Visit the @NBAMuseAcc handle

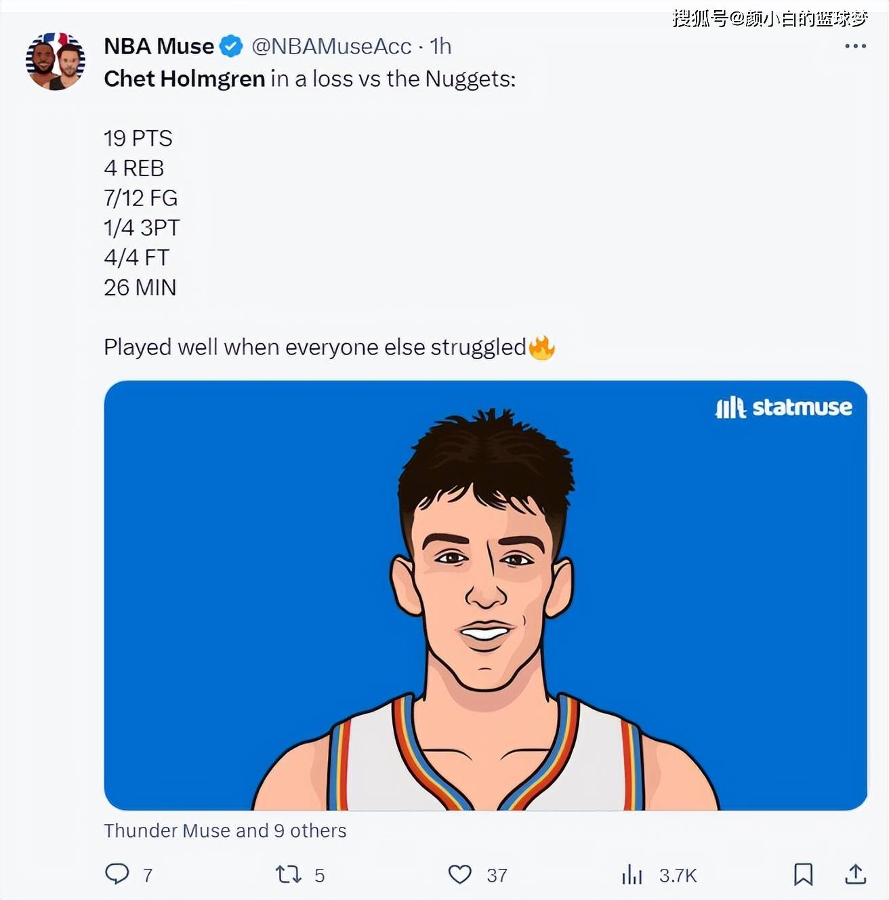click(331, 46)
